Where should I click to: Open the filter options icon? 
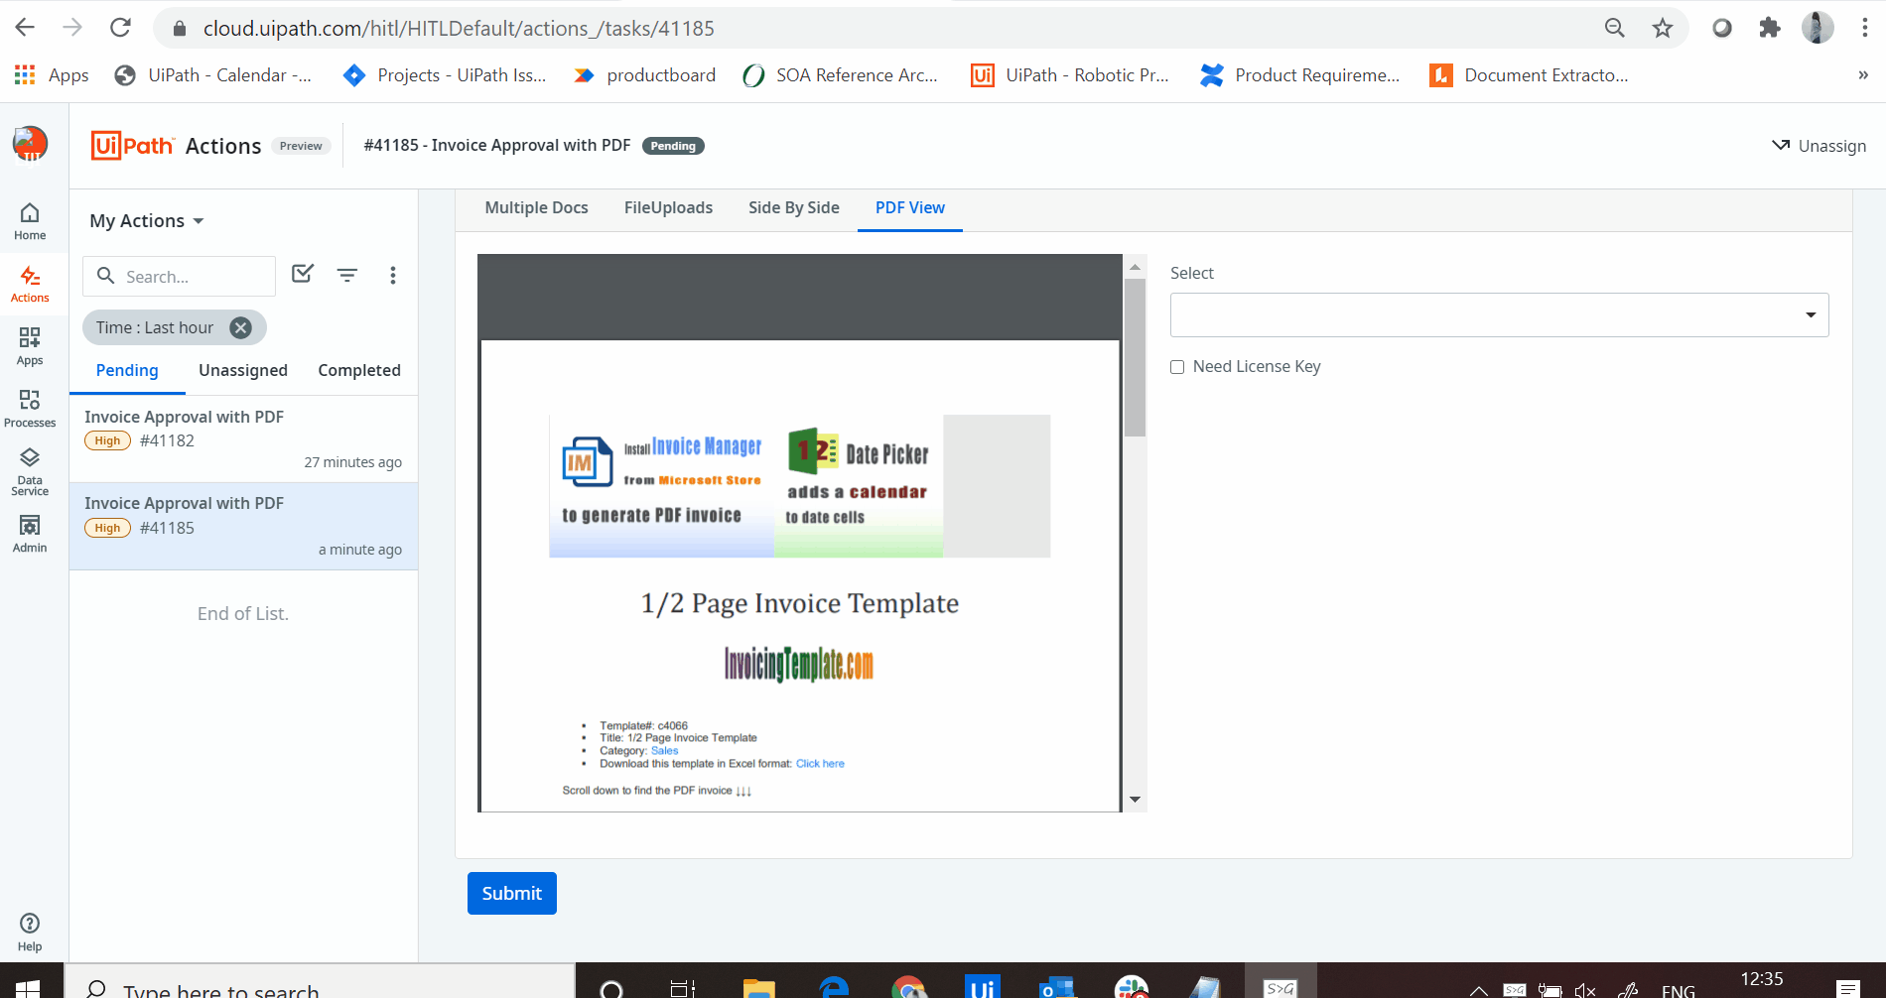(347, 275)
